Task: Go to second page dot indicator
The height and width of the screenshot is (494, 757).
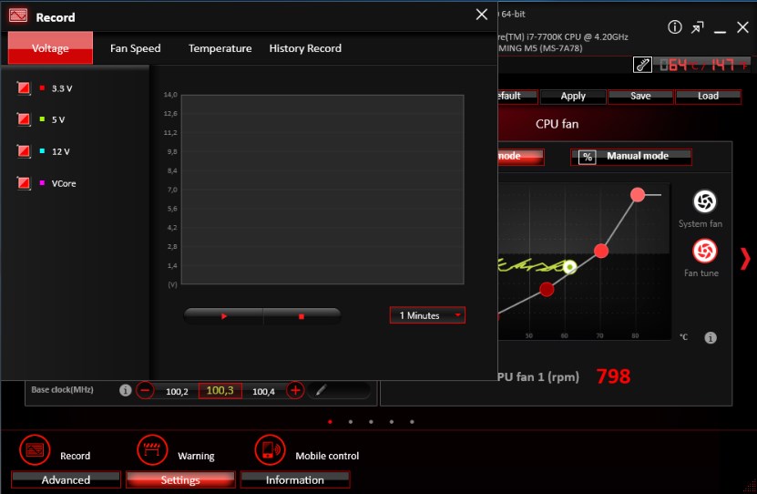Action: tap(351, 422)
